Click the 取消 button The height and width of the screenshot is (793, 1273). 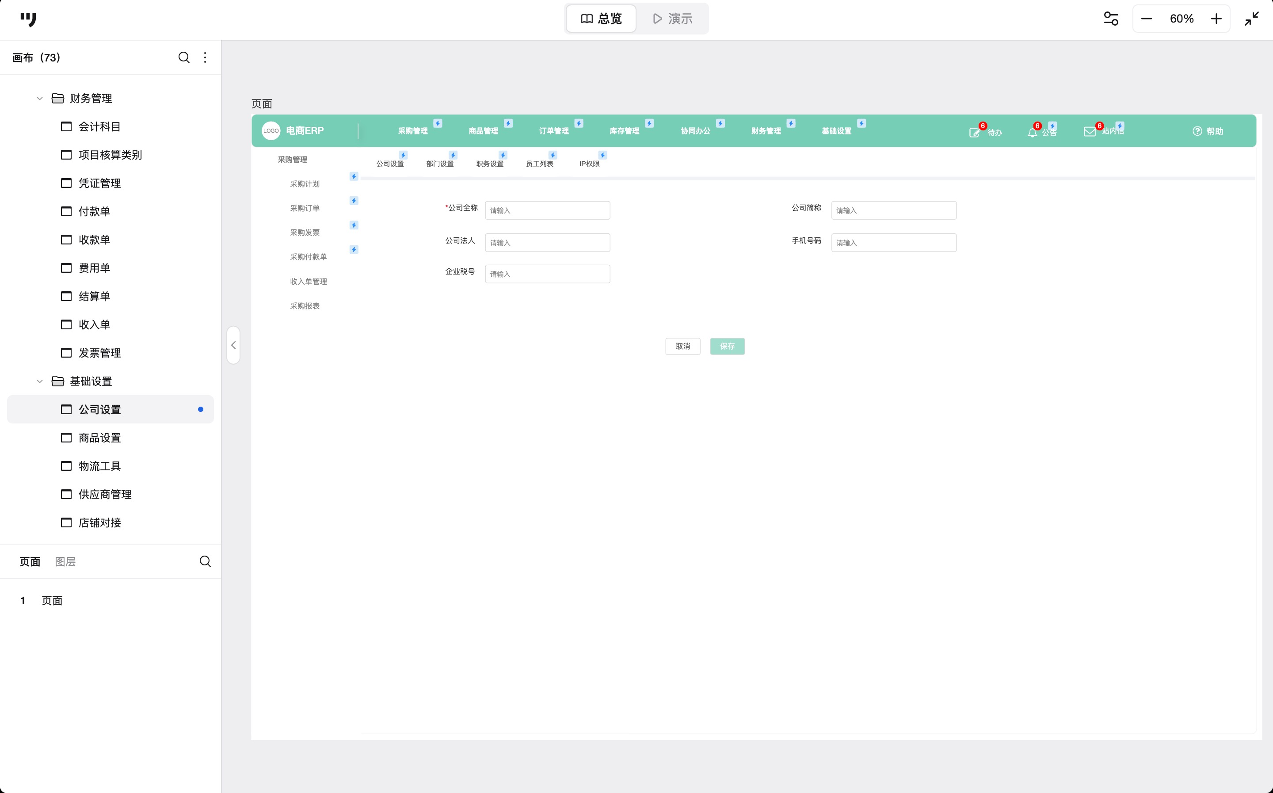coord(682,346)
